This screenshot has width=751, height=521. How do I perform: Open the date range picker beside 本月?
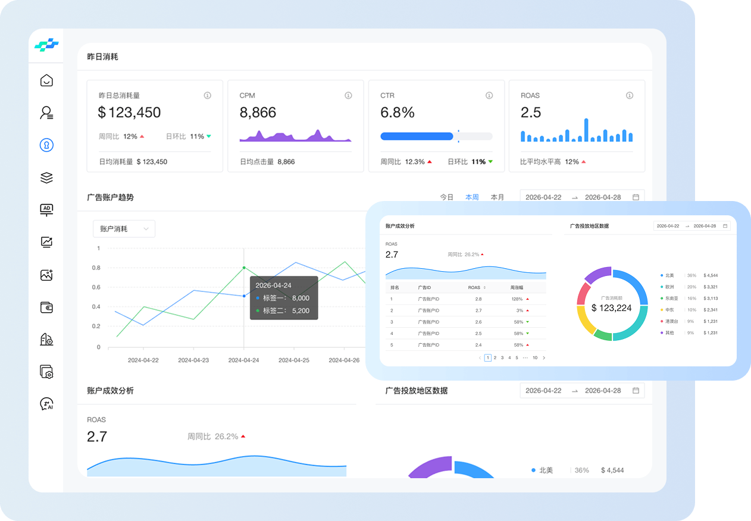pyautogui.click(x=582, y=197)
